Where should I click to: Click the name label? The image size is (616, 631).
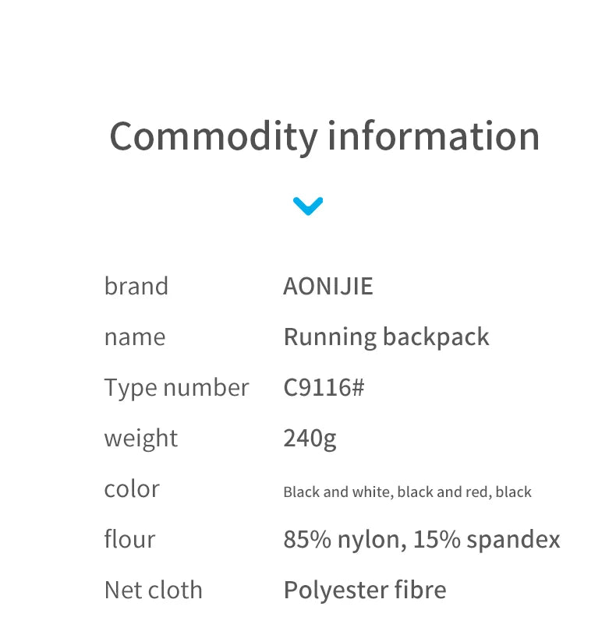point(135,337)
